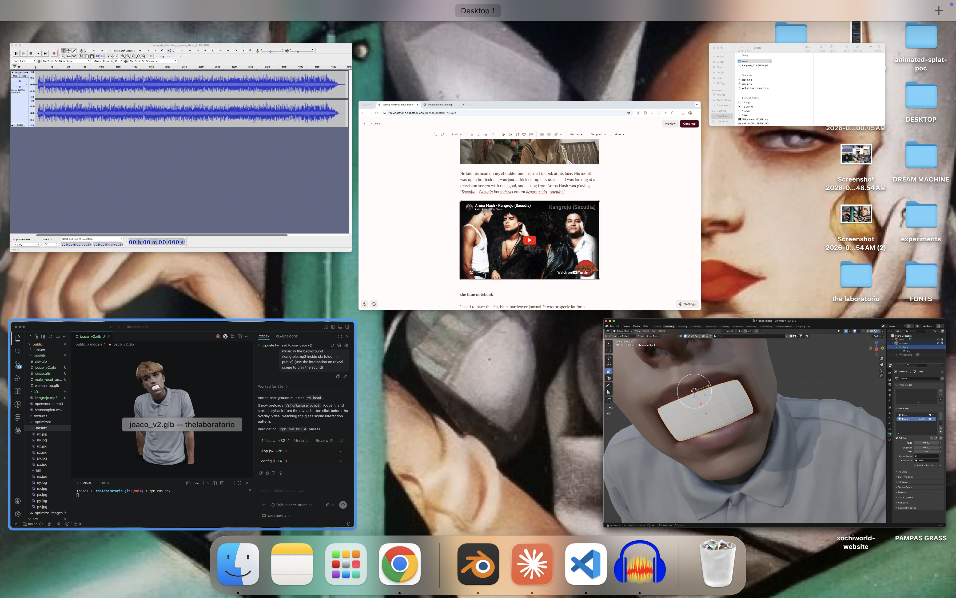Viewport: 956px width, 598px height.
Task: Toggle Blender's camera view icon in viewport
Action: pos(882,370)
